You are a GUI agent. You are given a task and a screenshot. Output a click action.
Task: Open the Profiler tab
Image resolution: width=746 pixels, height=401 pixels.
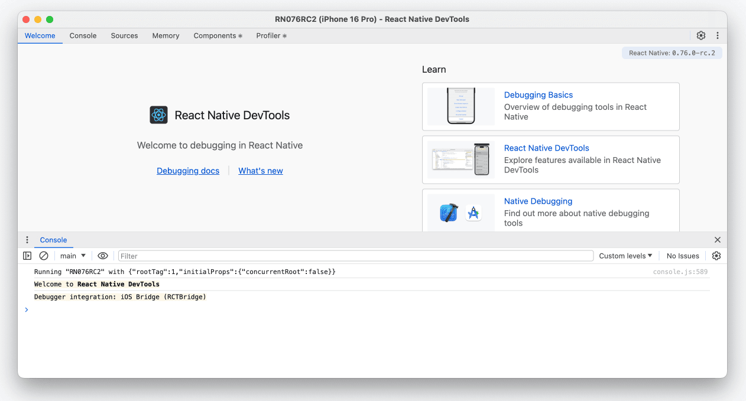click(271, 35)
